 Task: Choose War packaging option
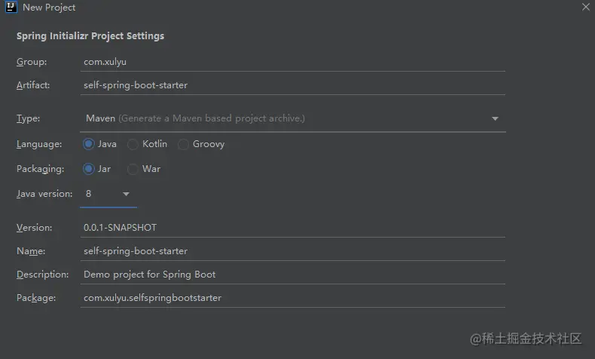click(133, 169)
